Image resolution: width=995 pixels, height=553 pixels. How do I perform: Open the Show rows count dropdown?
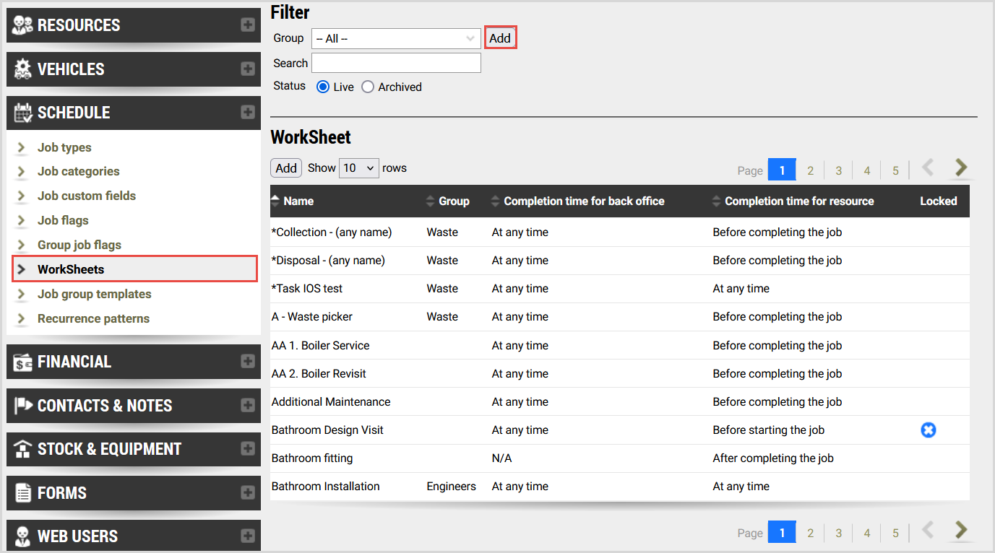coord(359,168)
